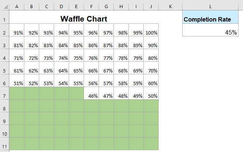The image size is (243, 152).
Task: Click column K header
Action: pos(170,6)
